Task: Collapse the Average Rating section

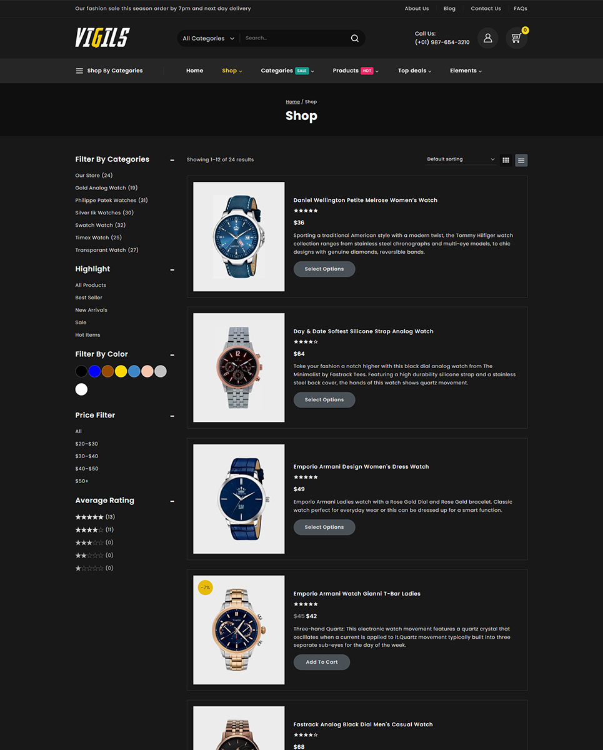Action: [x=172, y=501]
